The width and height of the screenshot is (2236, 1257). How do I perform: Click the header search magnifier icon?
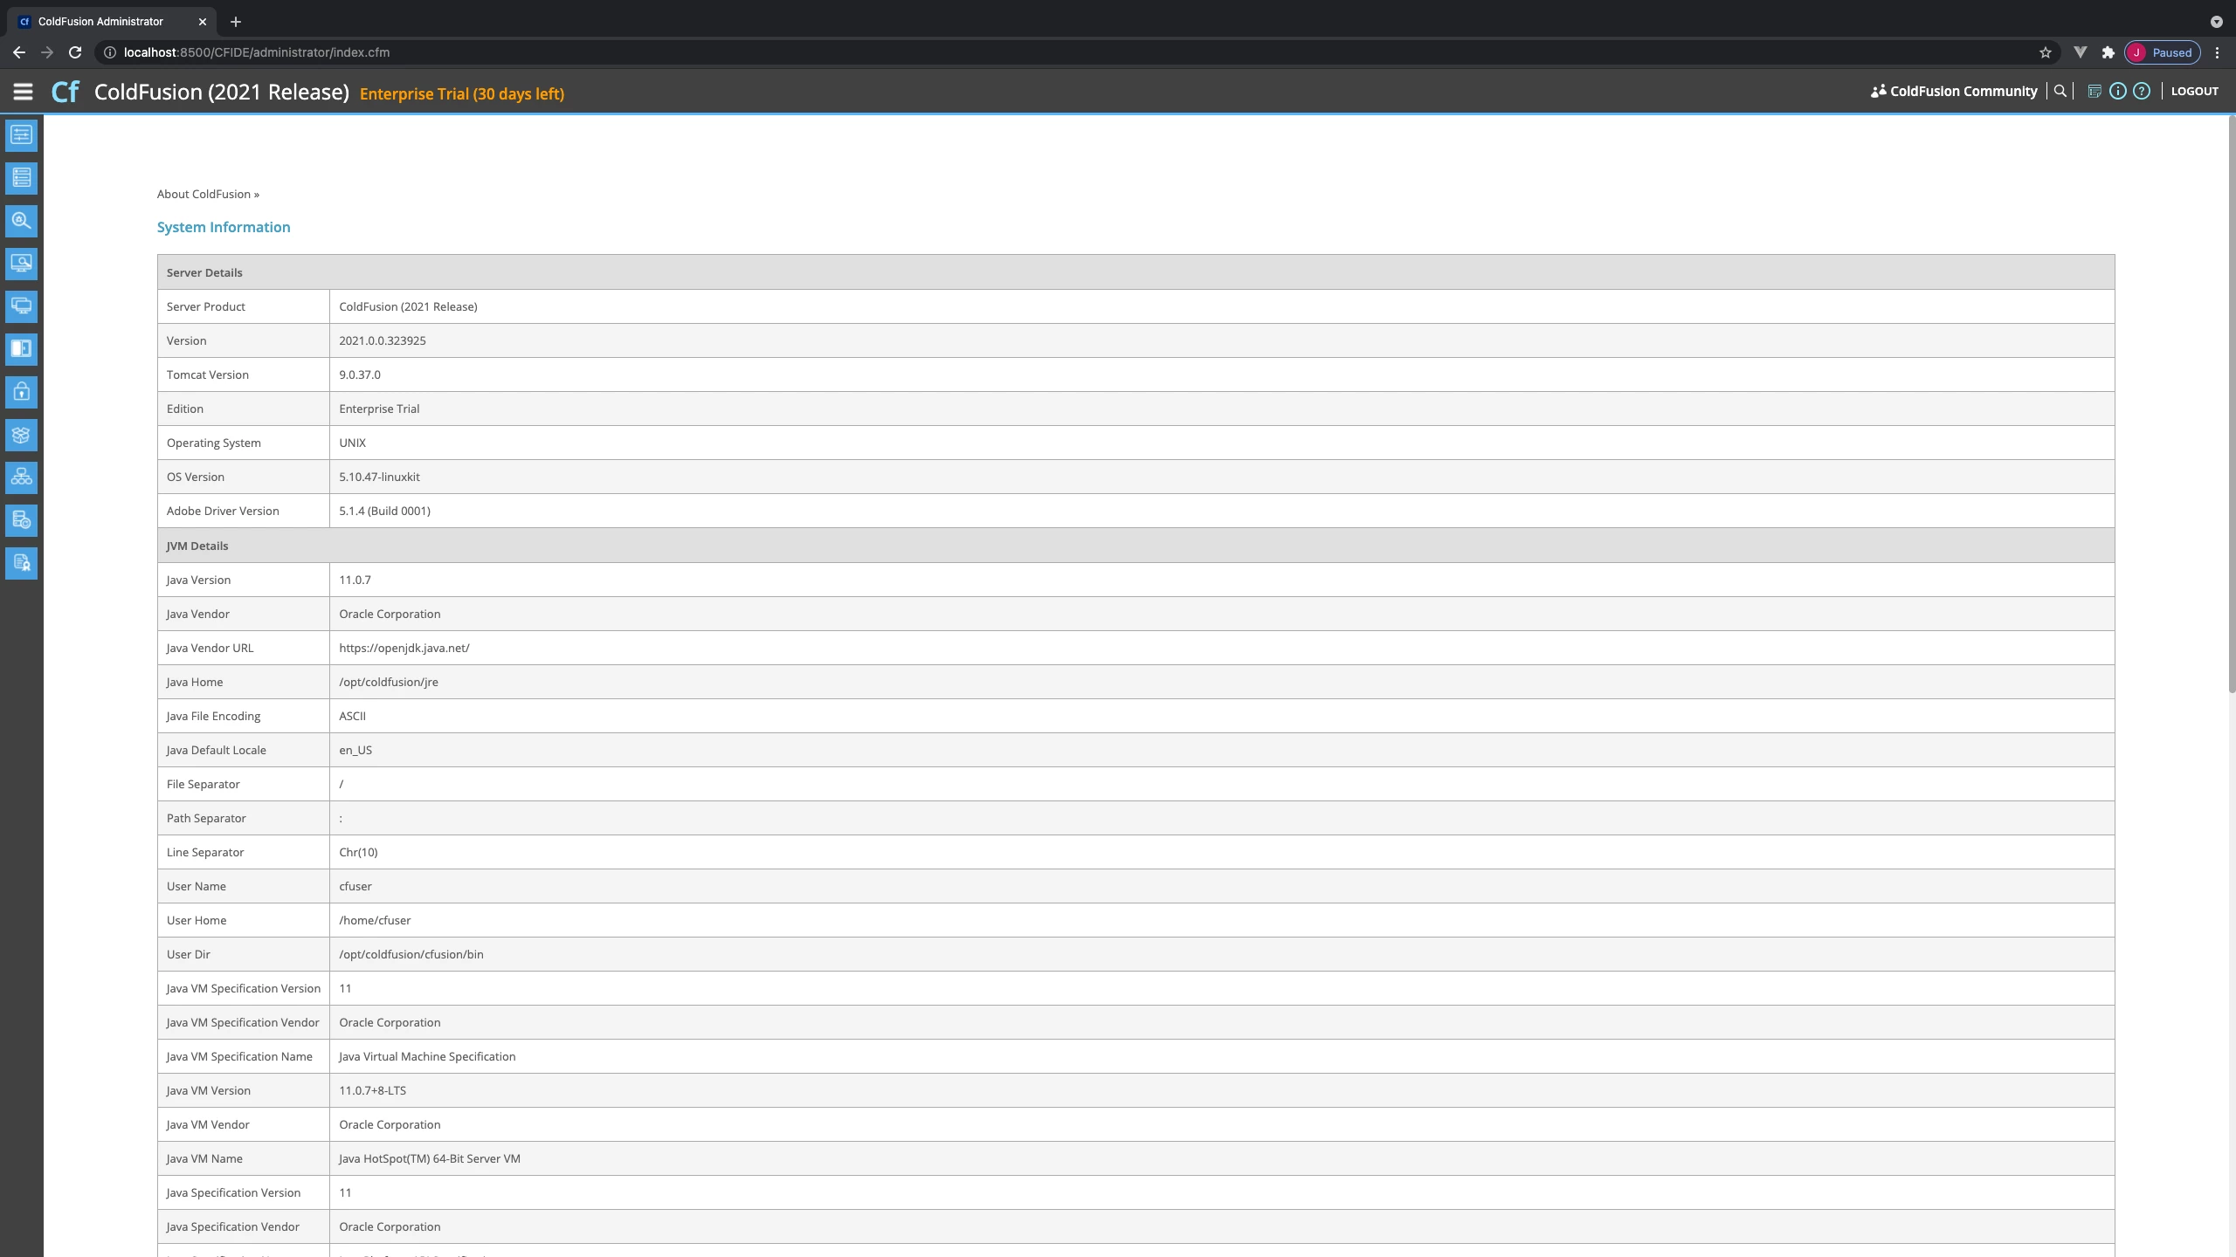click(2060, 91)
